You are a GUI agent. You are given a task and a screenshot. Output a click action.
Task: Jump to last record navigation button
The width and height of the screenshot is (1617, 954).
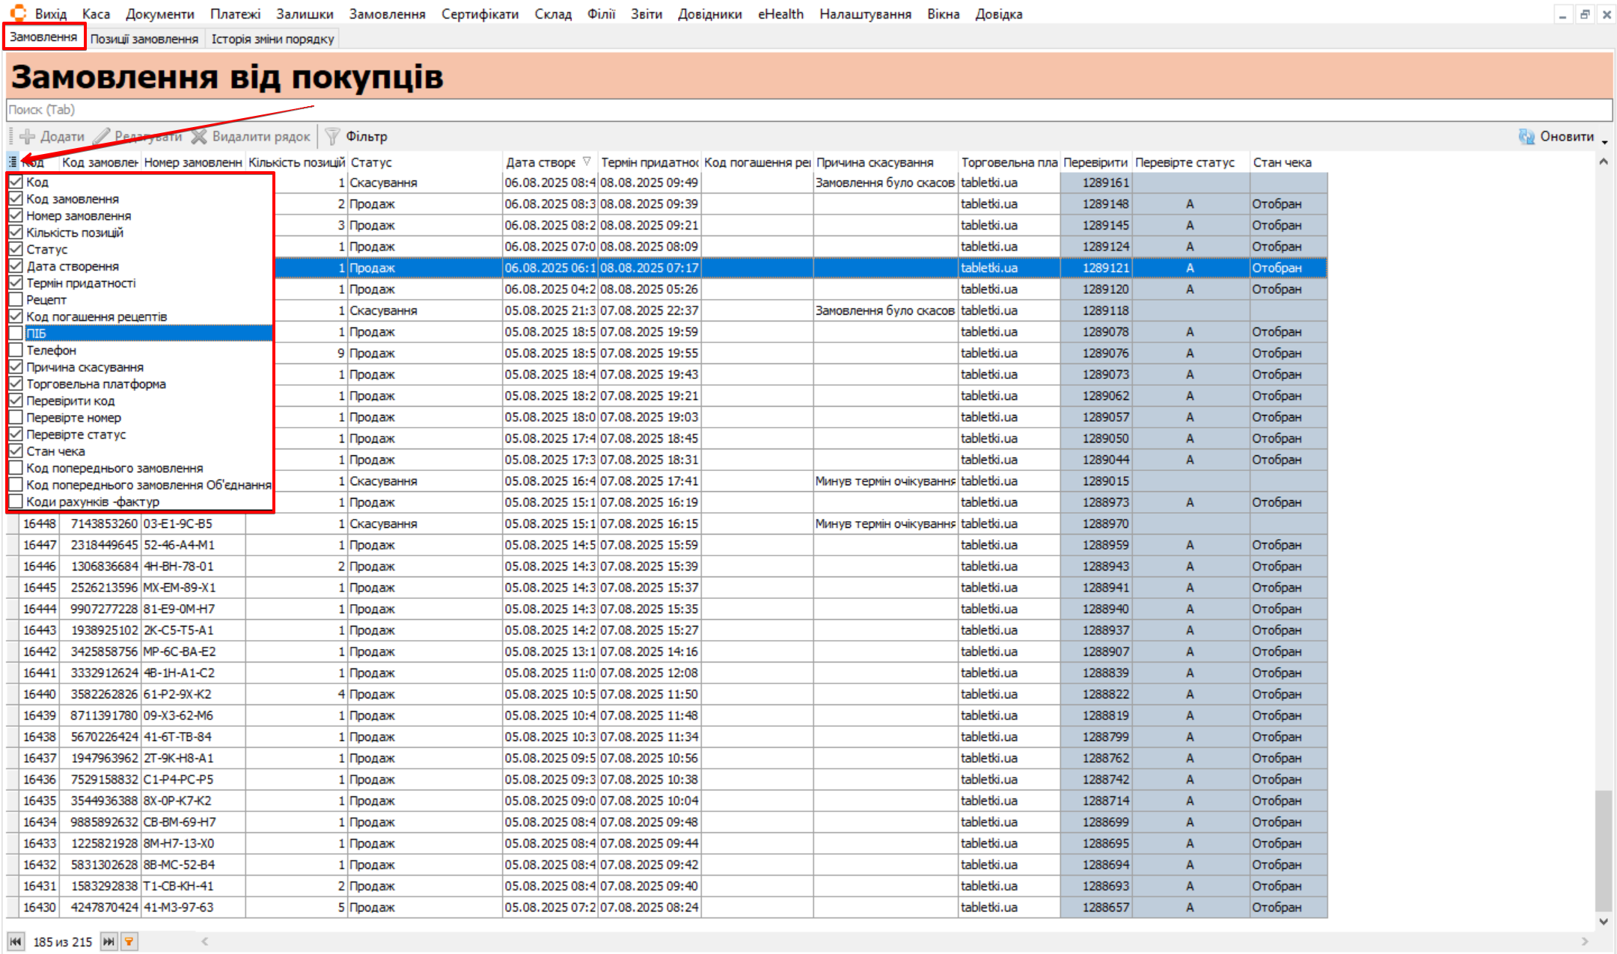click(x=108, y=941)
